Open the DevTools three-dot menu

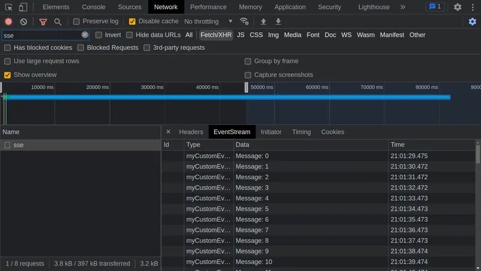473,7
